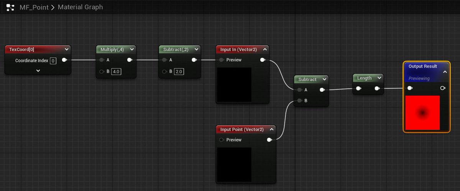460x191 pixels.
Task: Select the Output Result node title
Action: [x=422, y=66]
